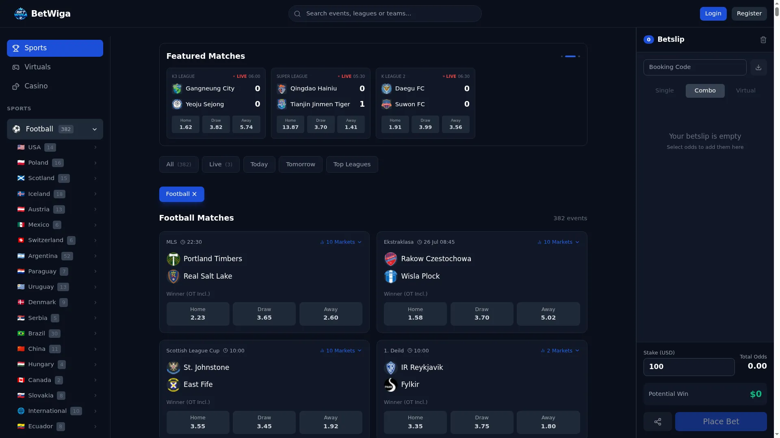780x438 pixels.
Task: Select Home odds 2.23 for Portland Timbers
Action: (198, 314)
